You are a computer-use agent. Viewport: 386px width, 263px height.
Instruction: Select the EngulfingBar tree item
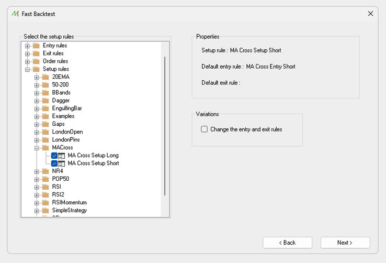pyautogui.click(x=67, y=108)
